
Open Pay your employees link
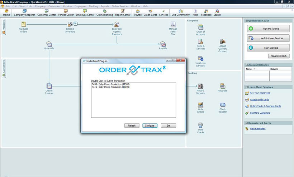[x=260, y=93]
